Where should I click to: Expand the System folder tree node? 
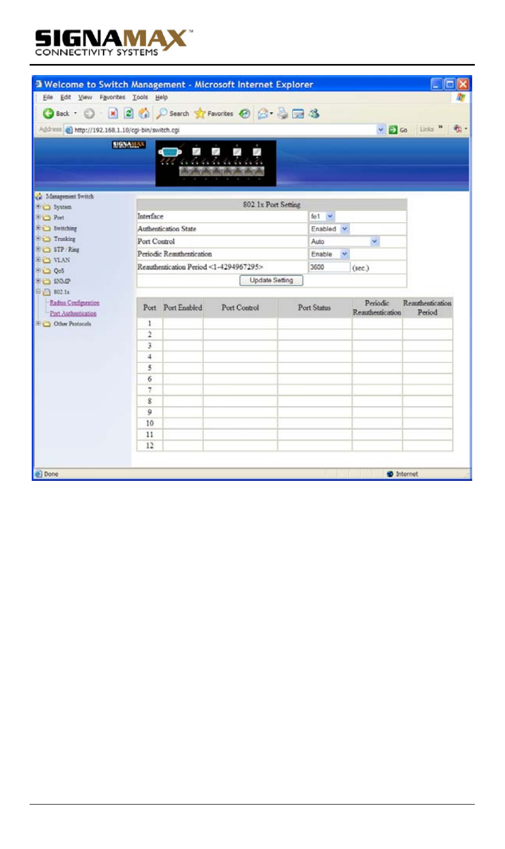pyautogui.click(x=38, y=207)
